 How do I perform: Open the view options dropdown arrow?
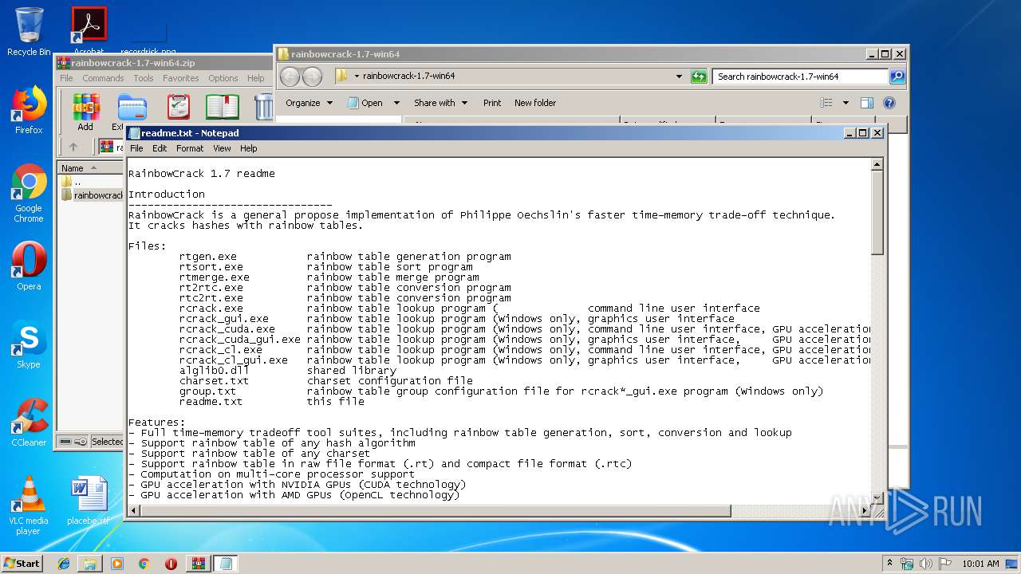tap(846, 103)
